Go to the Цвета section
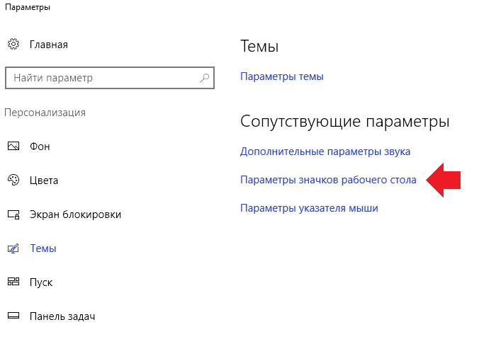Viewport: 496px width, 361px height. (x=44, y=180)
